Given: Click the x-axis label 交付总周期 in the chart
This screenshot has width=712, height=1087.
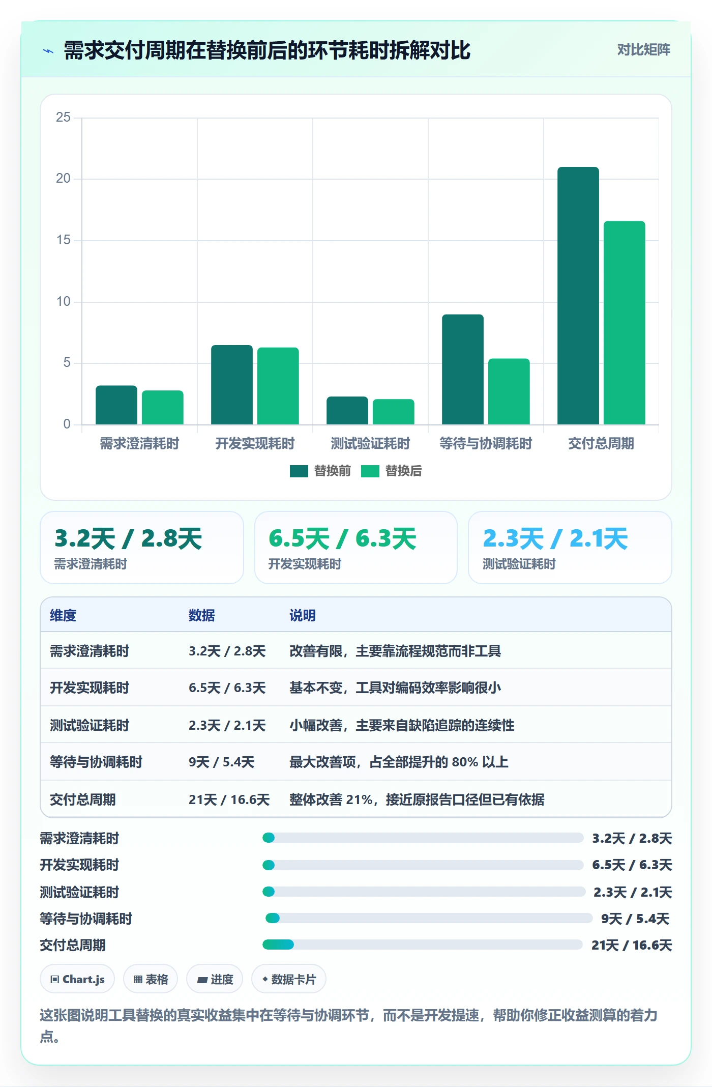Looking at the screenshot, I should pos(601,443).
